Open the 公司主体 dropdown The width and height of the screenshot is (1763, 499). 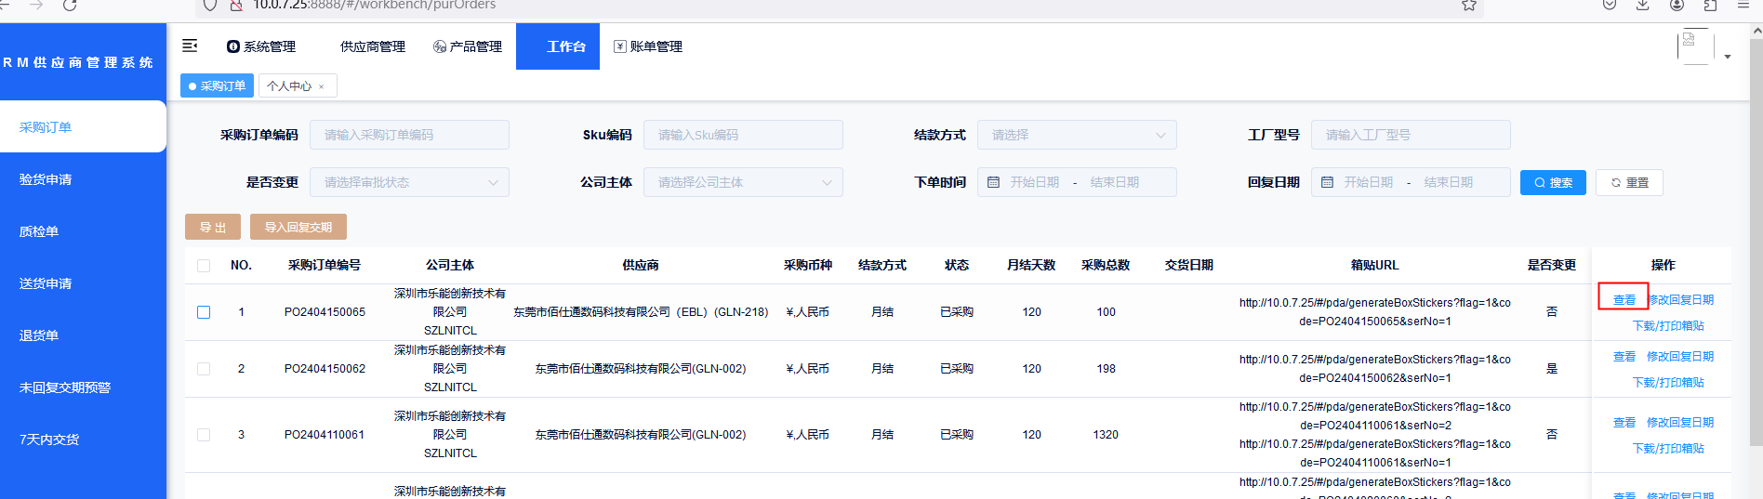pyautogui.click(x=743, y=182)
